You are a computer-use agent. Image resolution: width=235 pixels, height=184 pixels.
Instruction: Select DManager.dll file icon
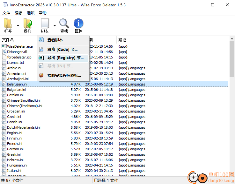click(4, 52)
